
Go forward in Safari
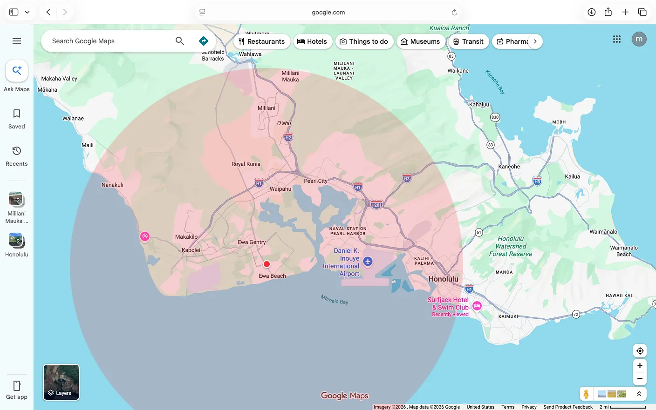point(65,12)
